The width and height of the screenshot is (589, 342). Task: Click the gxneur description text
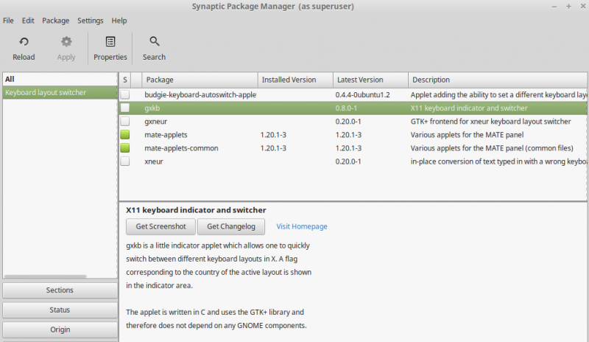pos(490,122)
